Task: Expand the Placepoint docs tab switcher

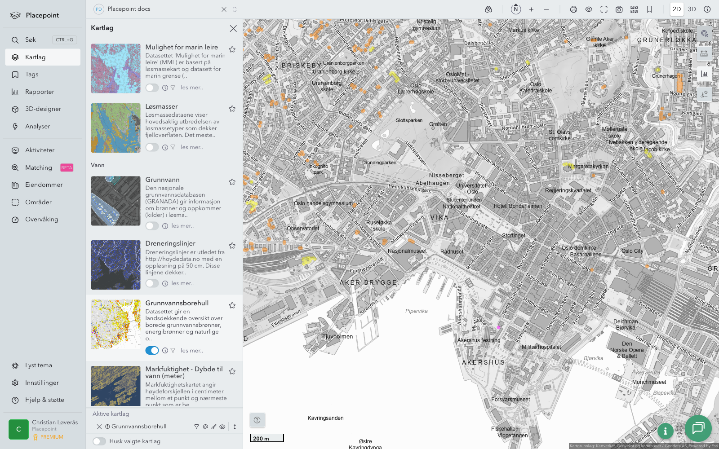Action: click(235, 9)
